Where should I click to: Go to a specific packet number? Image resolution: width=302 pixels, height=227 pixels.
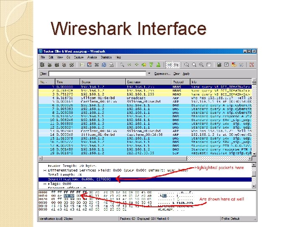pos(144,65)
